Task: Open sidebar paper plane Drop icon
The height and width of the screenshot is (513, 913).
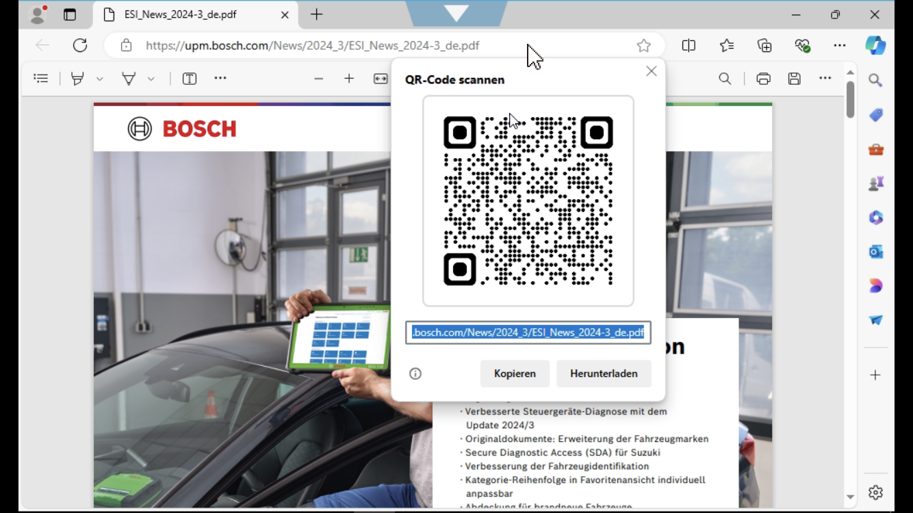Action: [x=875, y=320]
